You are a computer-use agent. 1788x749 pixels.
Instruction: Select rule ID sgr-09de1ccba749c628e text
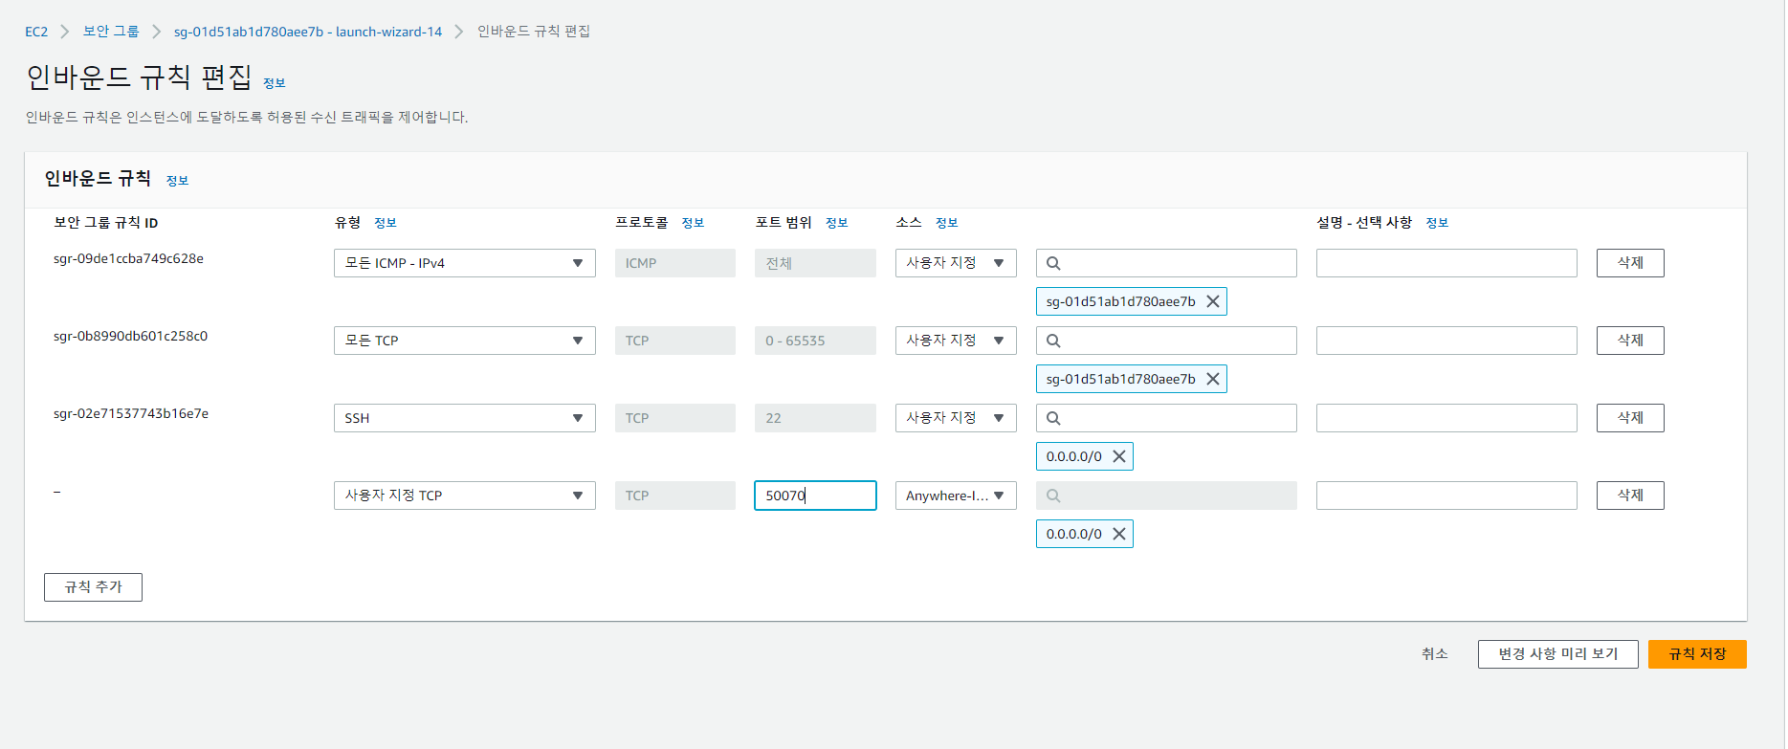[x=128, y=259]
